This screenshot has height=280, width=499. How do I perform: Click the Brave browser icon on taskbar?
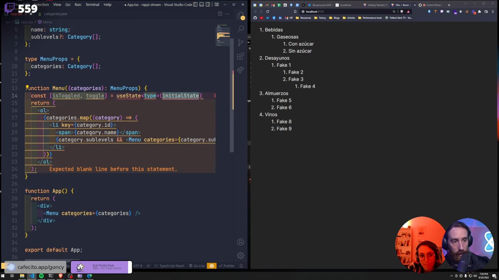click(x=61, y=276)
